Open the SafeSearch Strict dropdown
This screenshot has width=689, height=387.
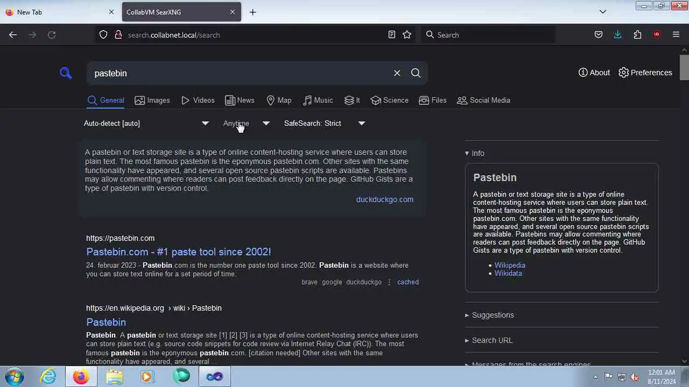tap(325, 124)
